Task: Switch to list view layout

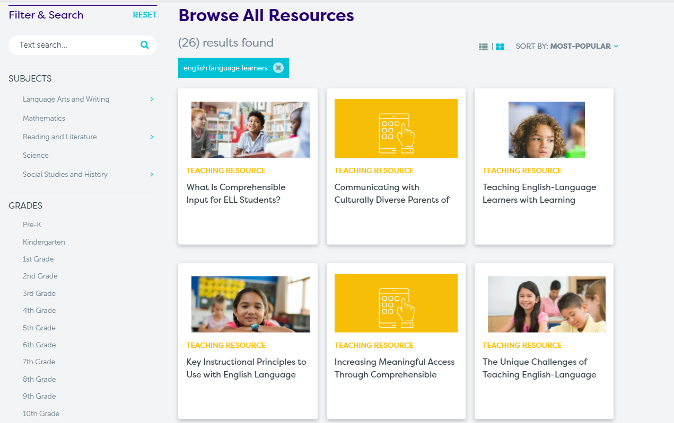Action: (x=483, y=47)
